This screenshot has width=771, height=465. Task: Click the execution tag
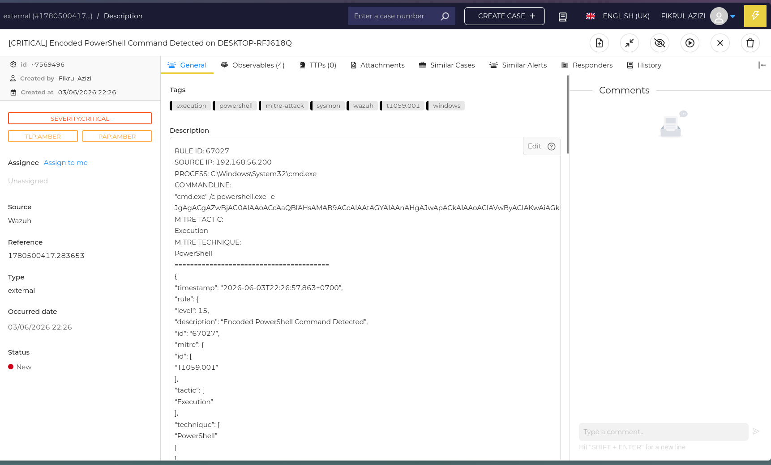(x=190, y=106)
